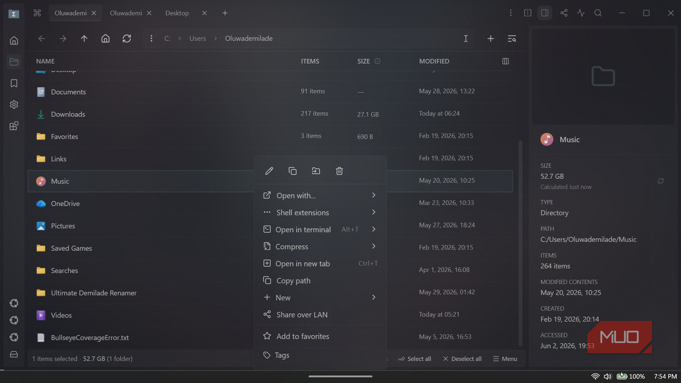Go up one directory level
Image resolution: width=681 pixels, height=383 pixels.
click(84, 39)
